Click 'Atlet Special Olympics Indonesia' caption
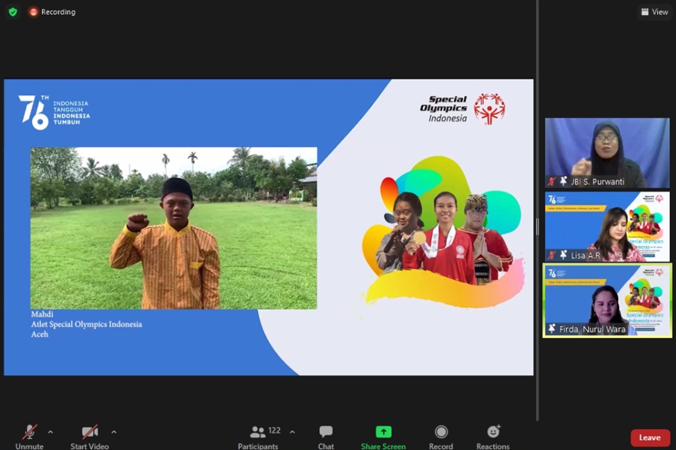The width and height of the screenshot is (676, 450). (x=87, y=324)
